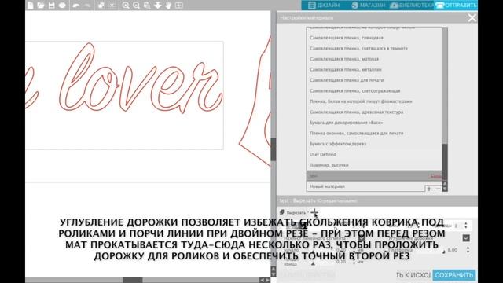Click the cut icon in toolbar
This screenshot has height=283, width=503.
click(112, 6)
